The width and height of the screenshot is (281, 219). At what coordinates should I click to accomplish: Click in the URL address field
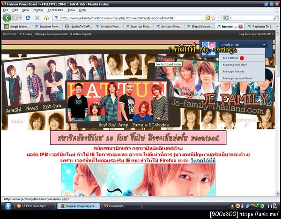pyautogui.click(x=133, y=18)
